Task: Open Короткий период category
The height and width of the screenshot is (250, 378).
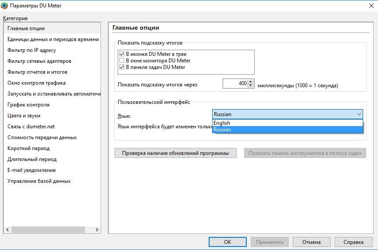Action: (52, 148)
